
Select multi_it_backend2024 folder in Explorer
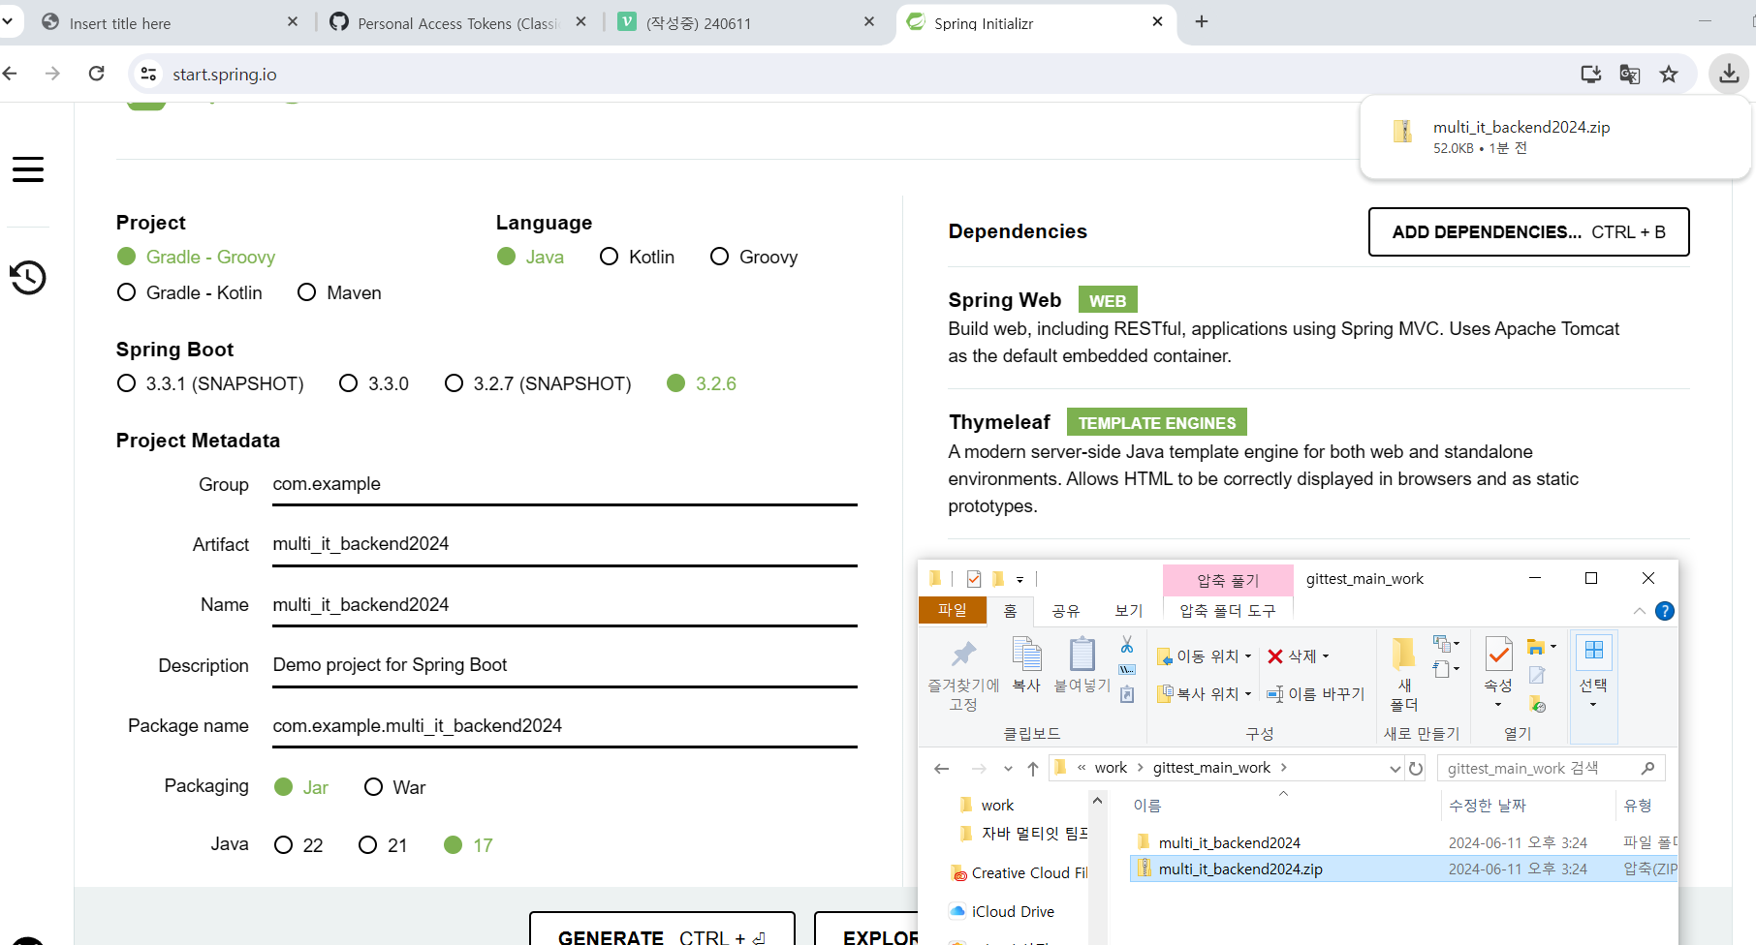[1229, 842]
